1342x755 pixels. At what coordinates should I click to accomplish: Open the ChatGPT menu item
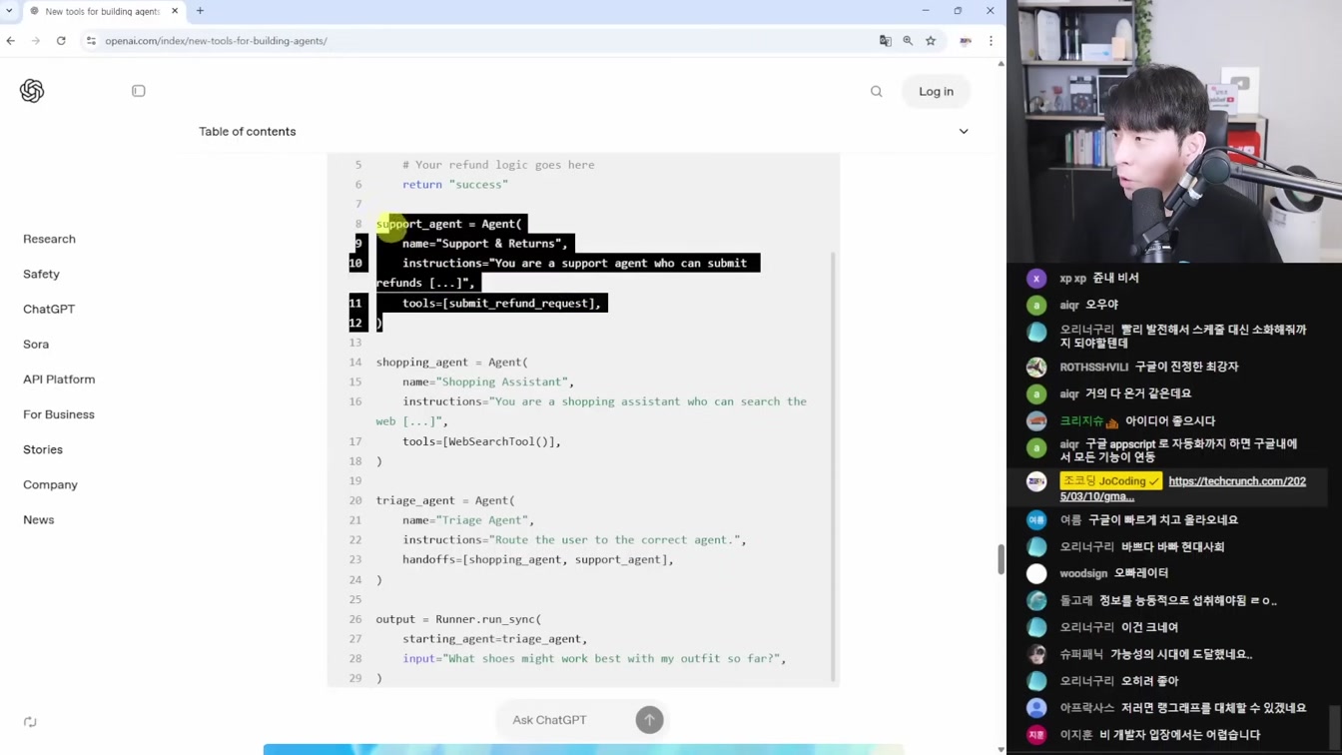49,309
